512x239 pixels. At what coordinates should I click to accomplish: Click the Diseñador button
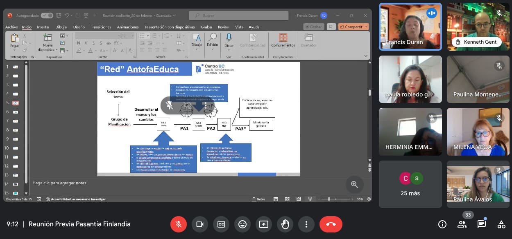tap(308, 40)
